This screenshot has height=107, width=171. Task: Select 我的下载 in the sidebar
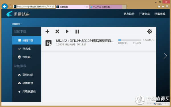coord(27,40)
